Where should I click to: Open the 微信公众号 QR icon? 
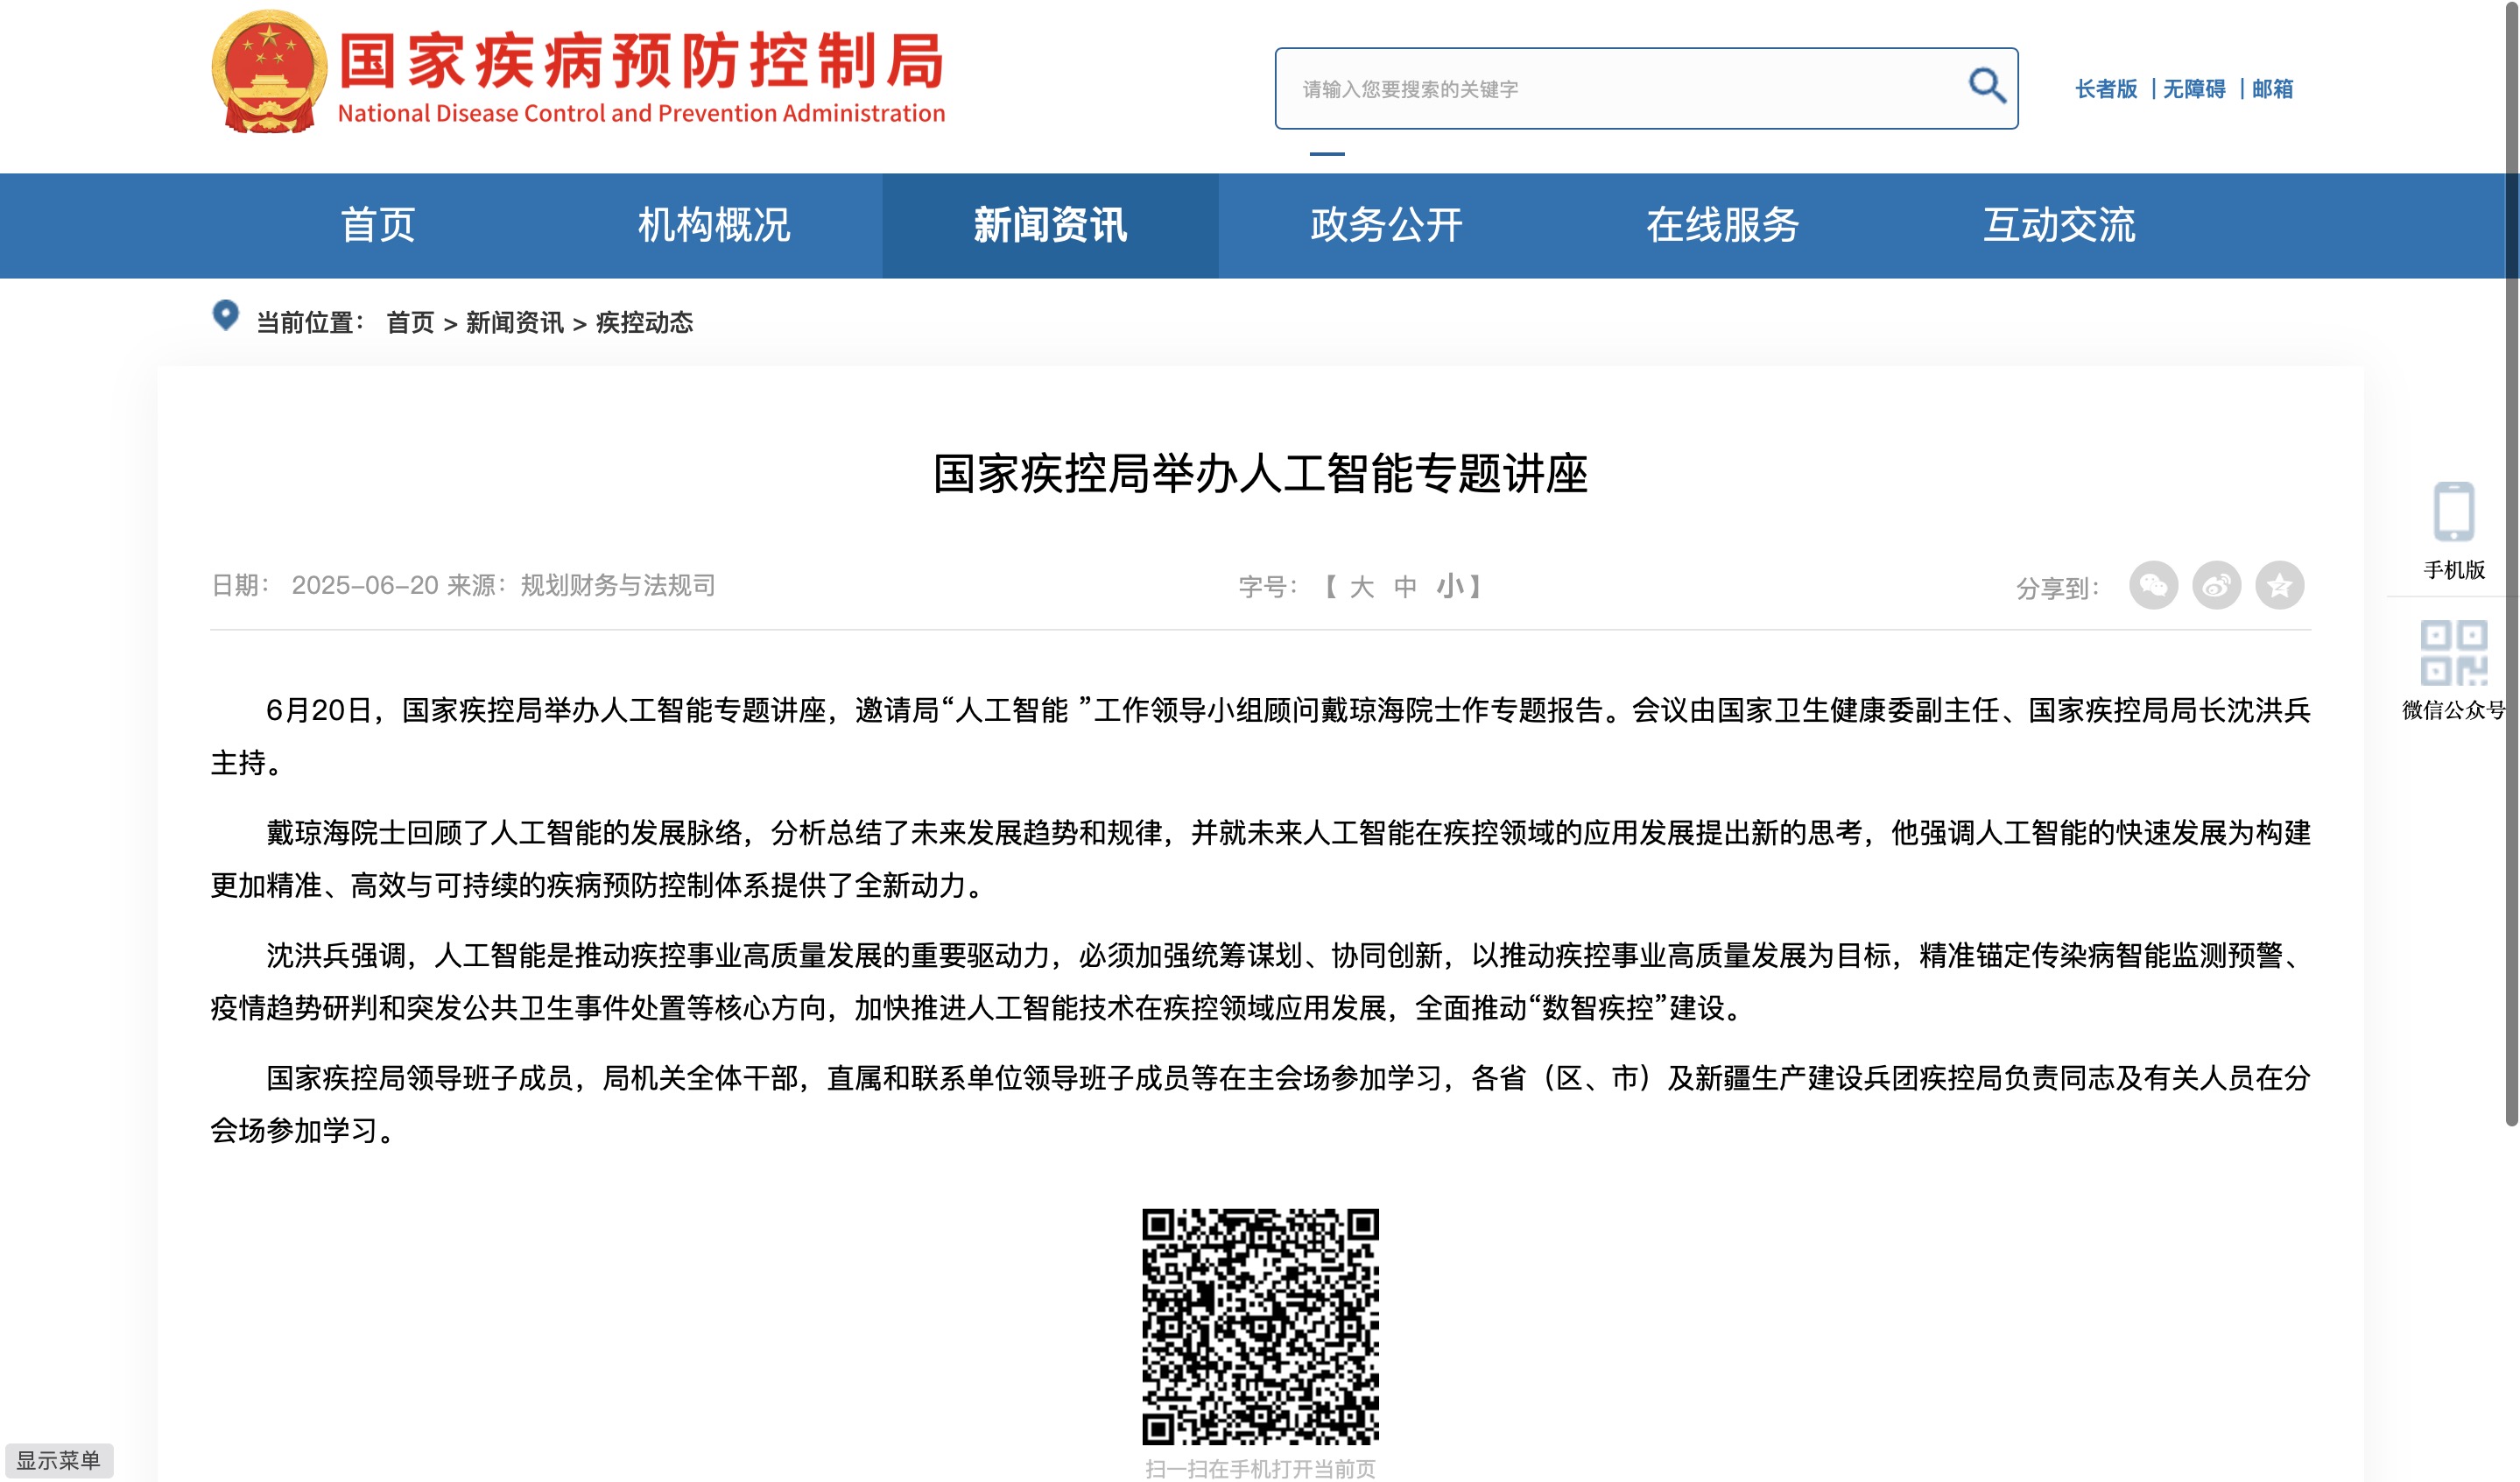(2453, 653)
